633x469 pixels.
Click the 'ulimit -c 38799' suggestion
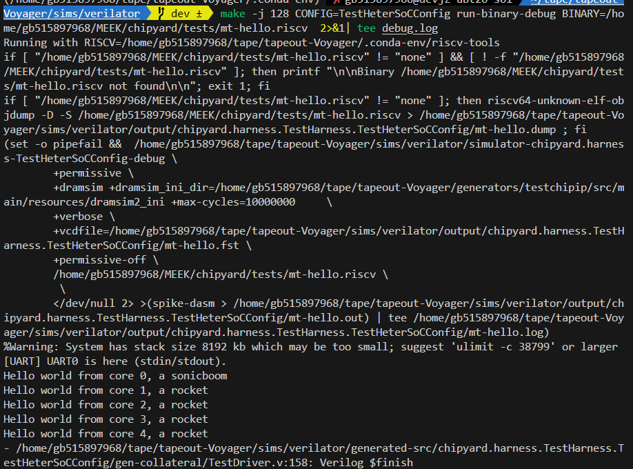click(x=503, y=347)
